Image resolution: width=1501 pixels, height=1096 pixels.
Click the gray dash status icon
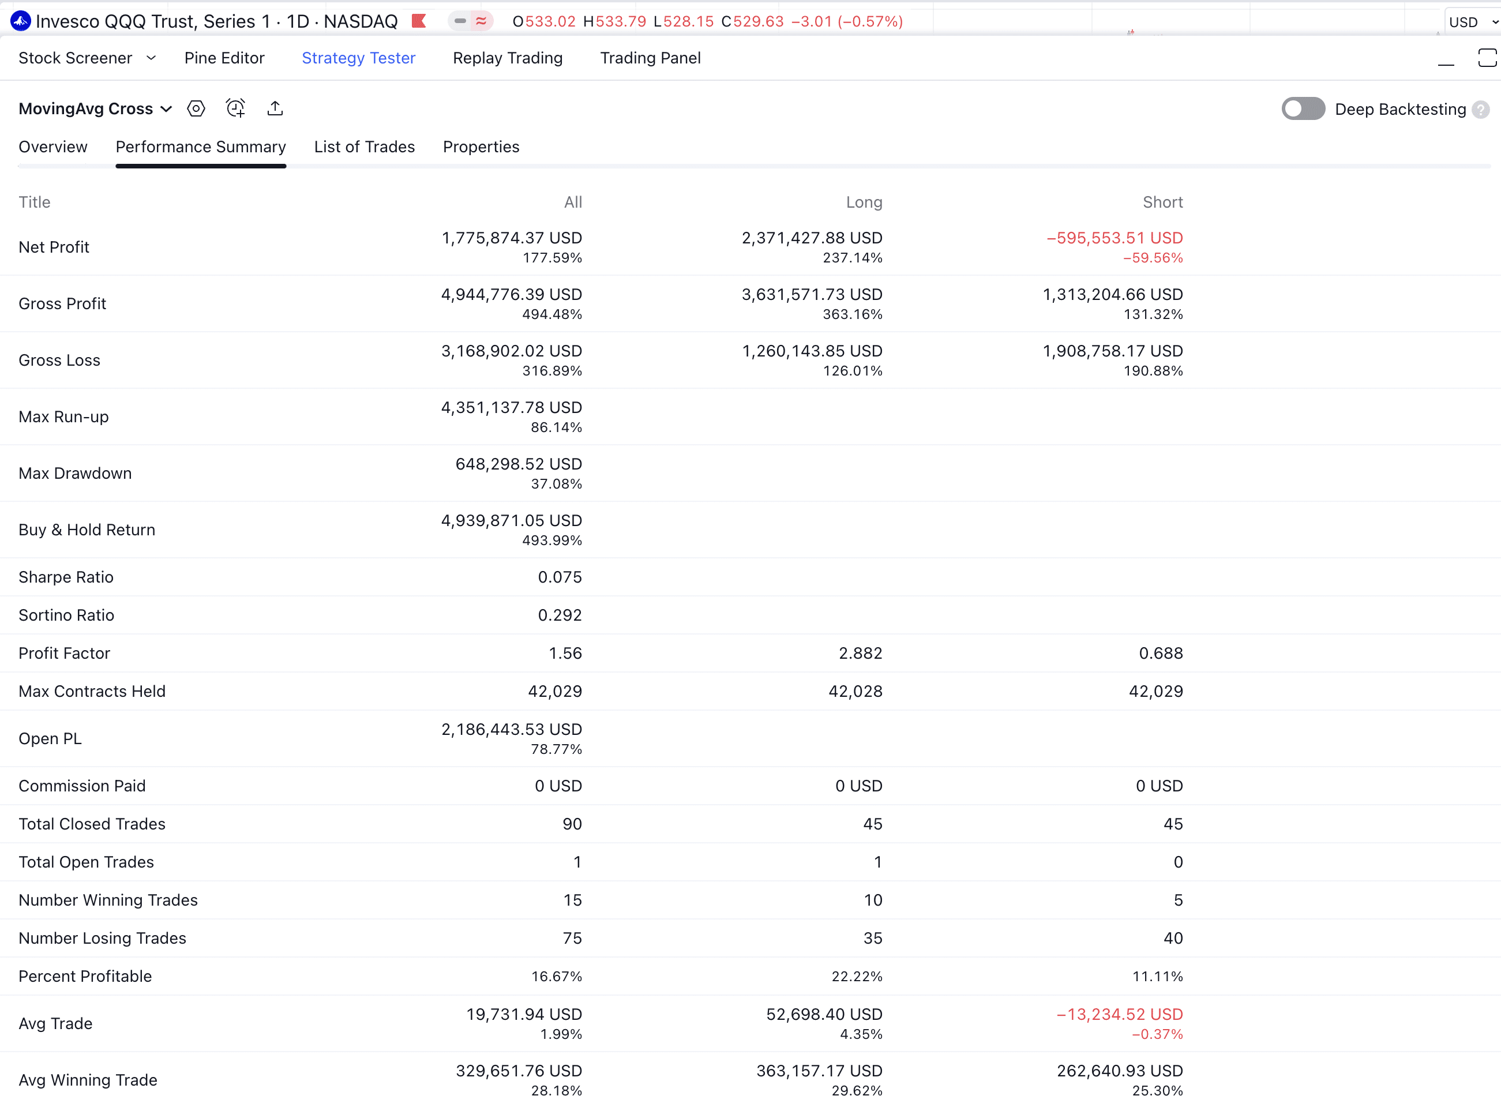tap(460, 21)
